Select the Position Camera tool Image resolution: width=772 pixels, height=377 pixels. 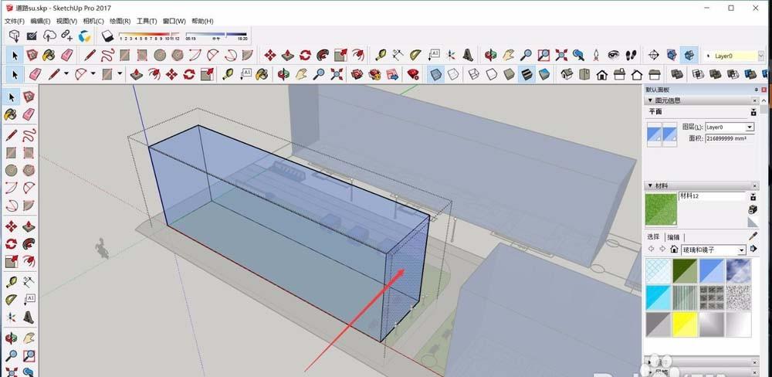(596, 55)
